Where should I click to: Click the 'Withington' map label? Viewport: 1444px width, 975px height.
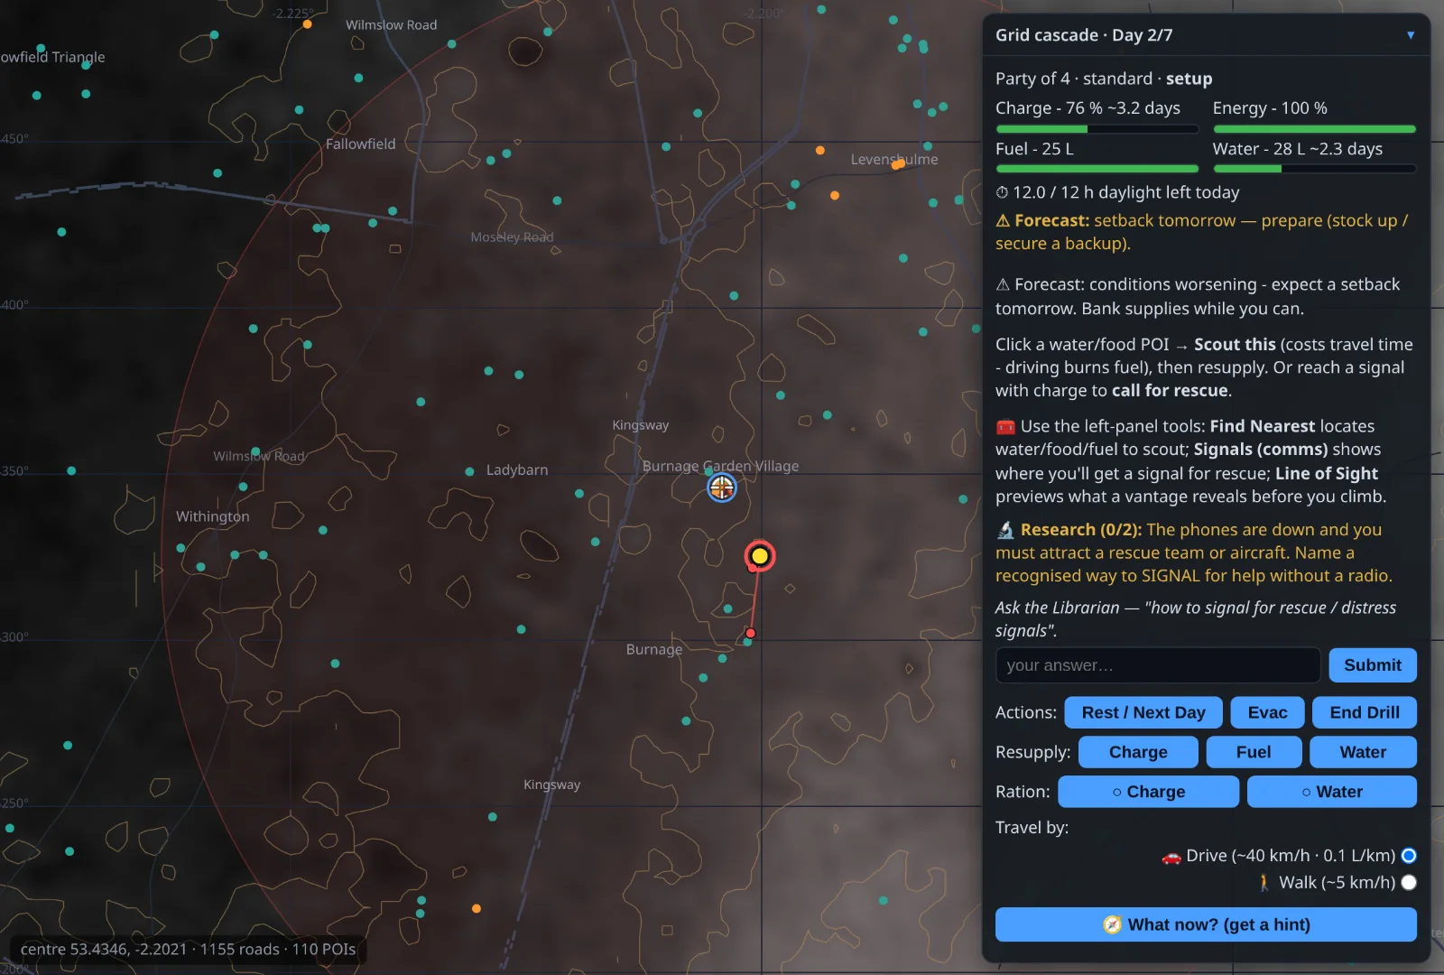(212, 516)
